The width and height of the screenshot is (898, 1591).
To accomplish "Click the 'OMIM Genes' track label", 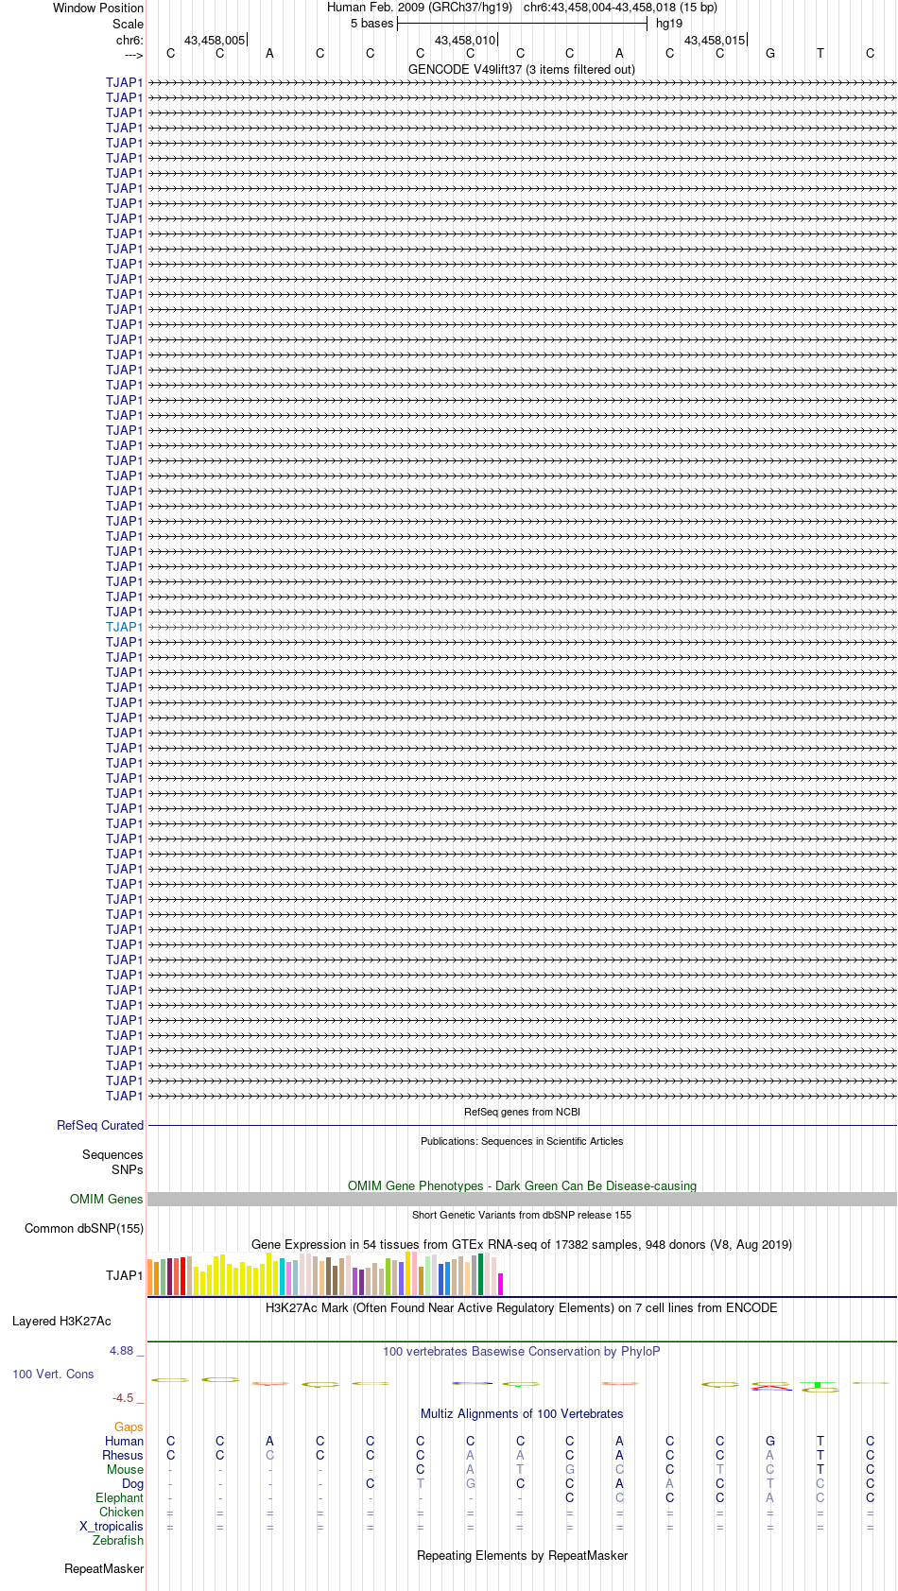I will (107, 1200).
